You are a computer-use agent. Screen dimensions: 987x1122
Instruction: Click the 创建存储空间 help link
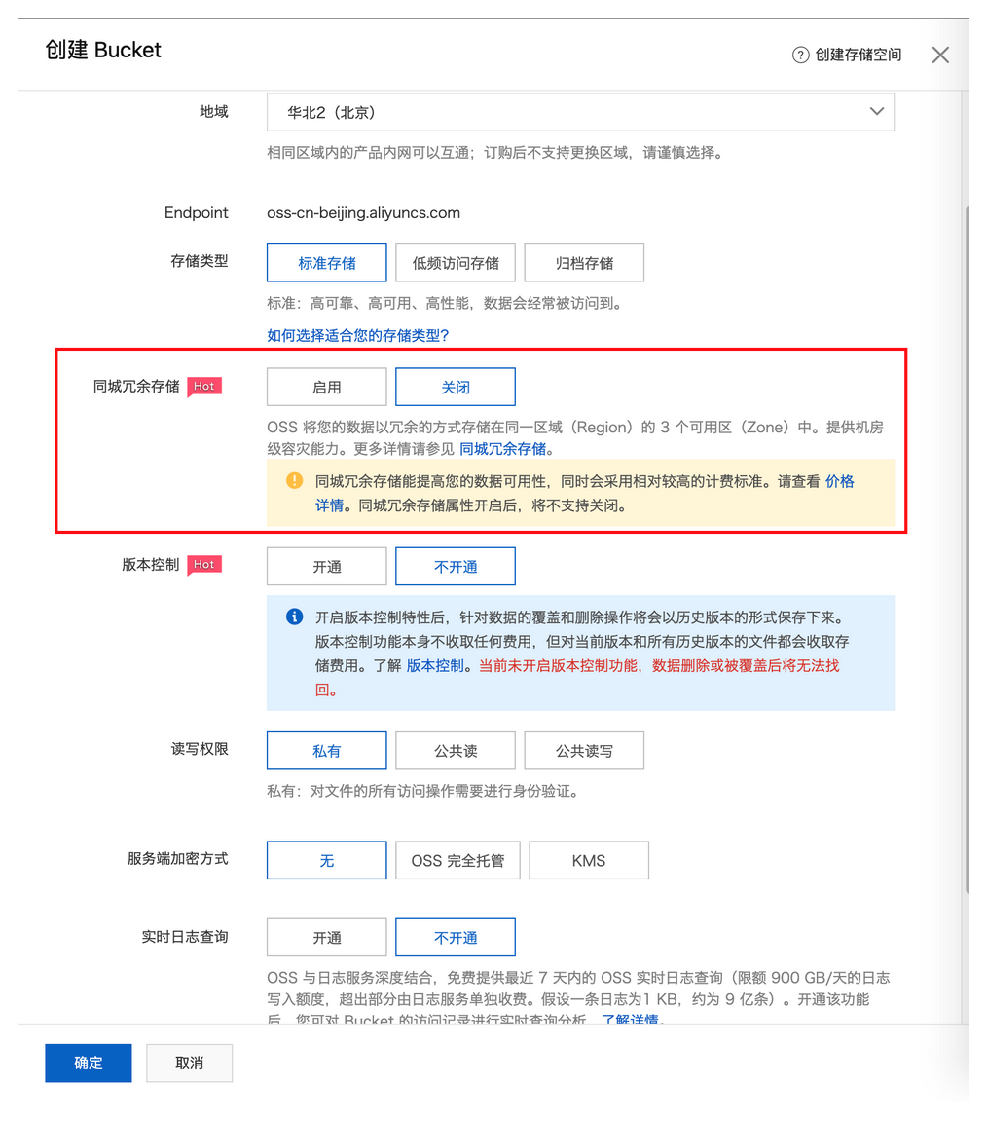[x=859, y=56]
